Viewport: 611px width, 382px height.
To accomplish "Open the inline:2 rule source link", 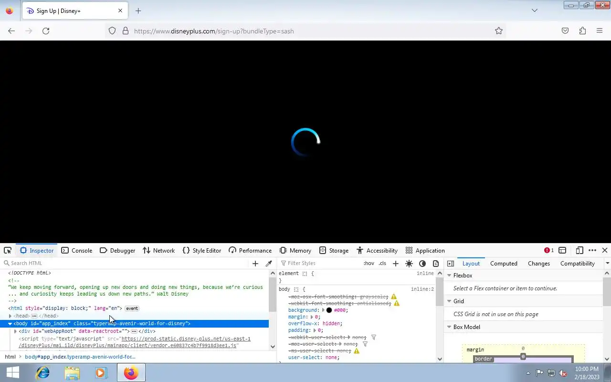I will (x=422, y=289).
